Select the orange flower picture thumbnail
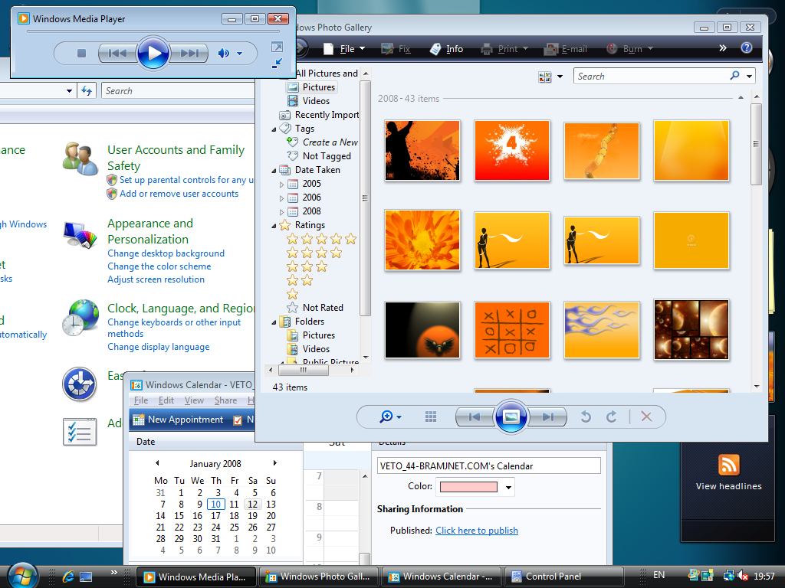Screen dimensions: 785x588 (422, 240)
